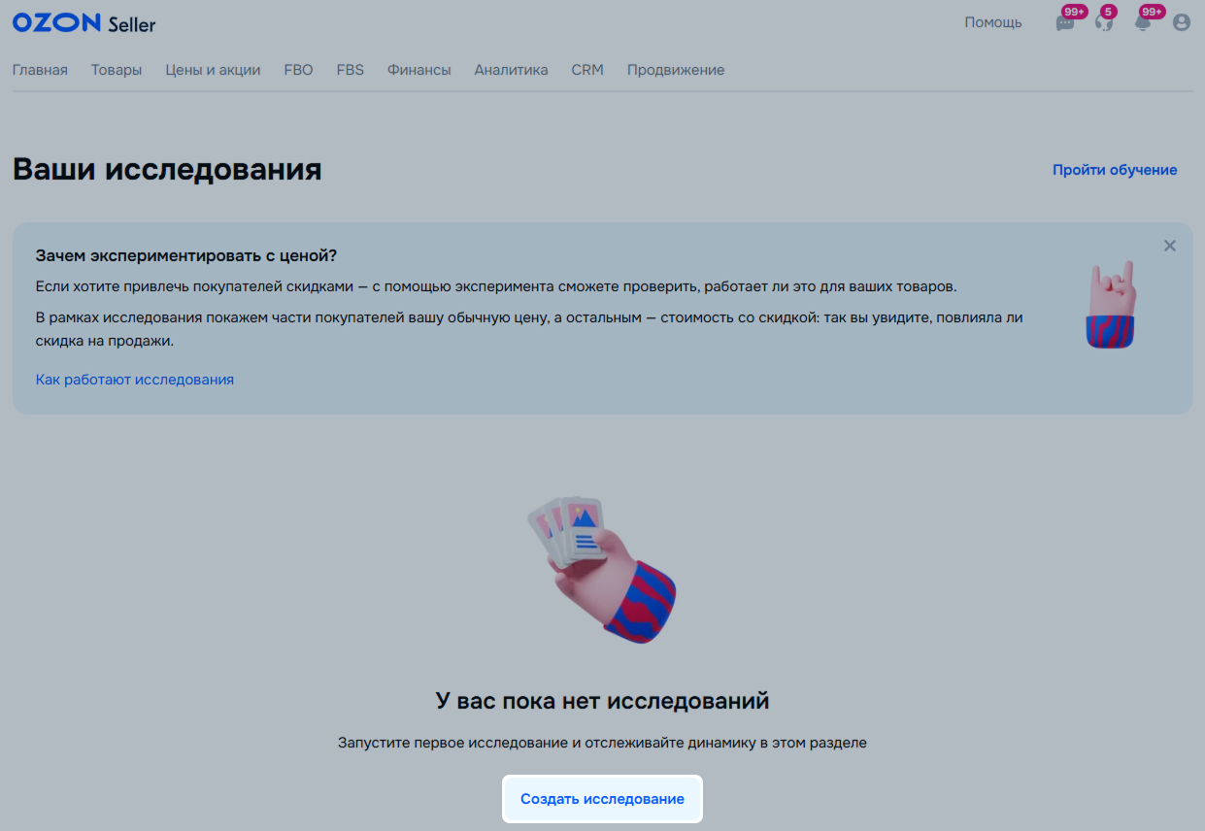Open the CRM menu
Screen dimensions: 1205x831
point(587,70)
